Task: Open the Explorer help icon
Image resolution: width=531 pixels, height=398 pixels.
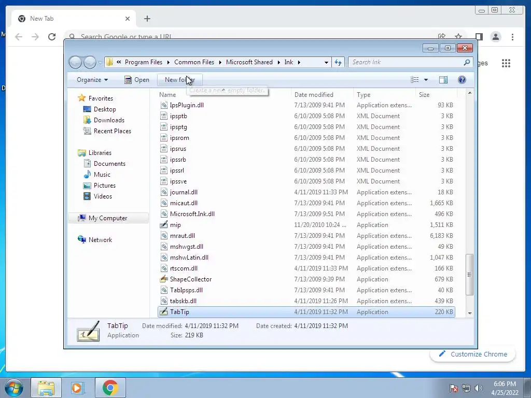Action: (x=462, y=79)
